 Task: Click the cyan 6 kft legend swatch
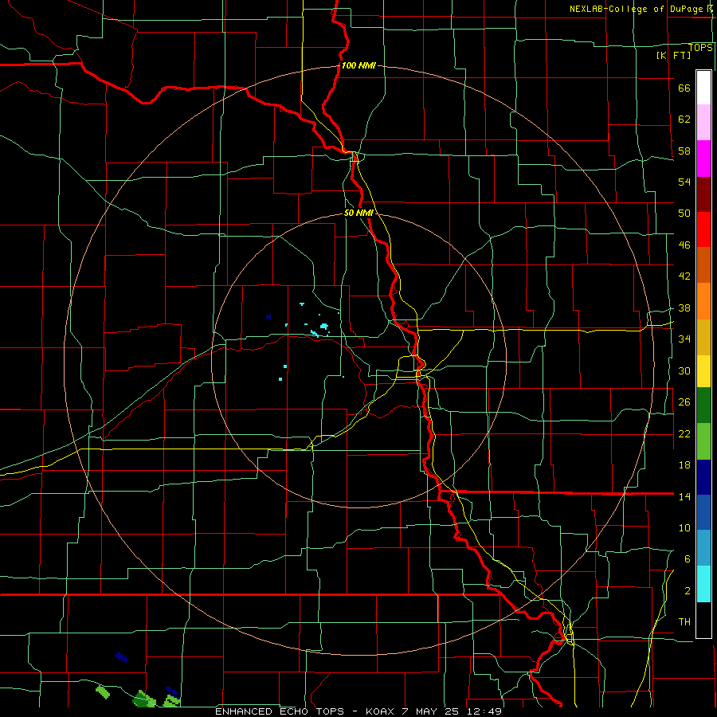pos(703,584)
